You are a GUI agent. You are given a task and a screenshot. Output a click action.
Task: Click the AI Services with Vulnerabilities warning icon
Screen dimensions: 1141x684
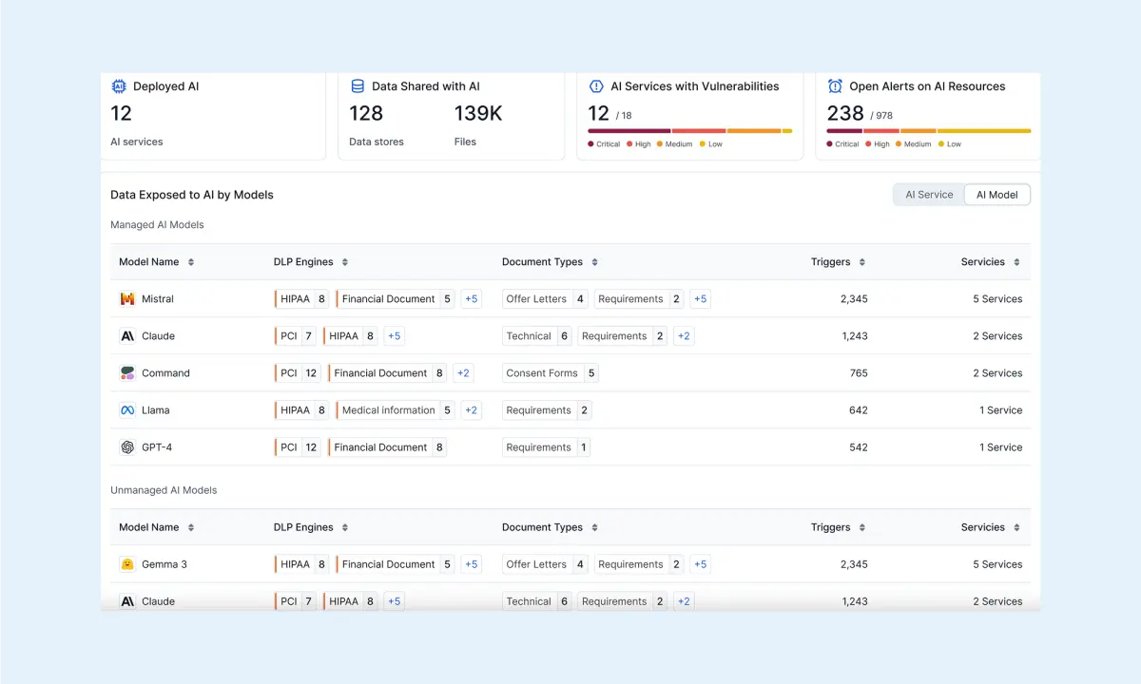pos(596,86)
